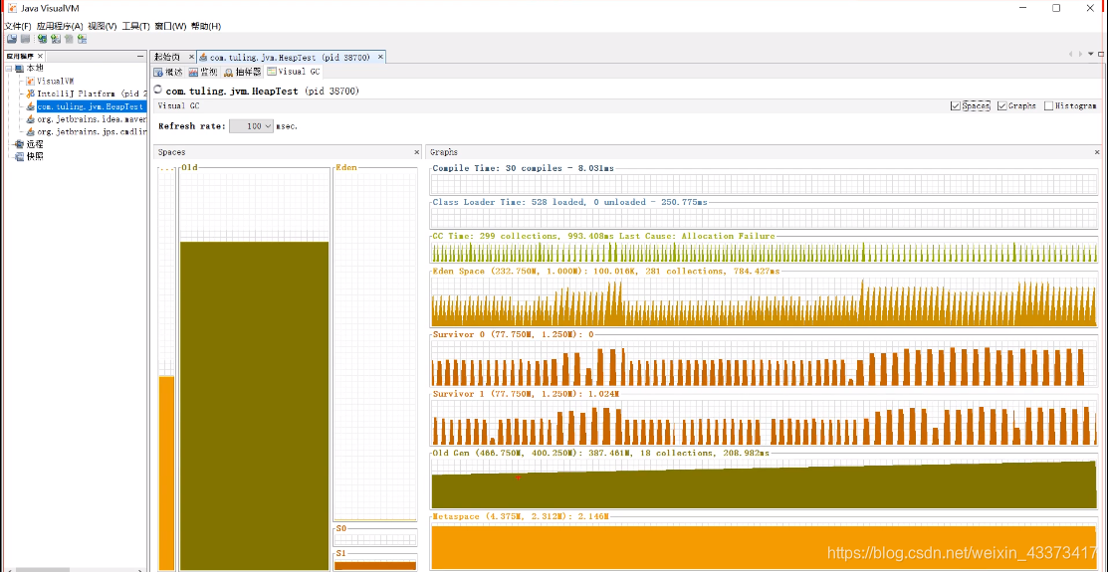Click the last icon in the toolbar
Image resolution: width=1108 pixels, height=572 pixels.
[82, 39]
